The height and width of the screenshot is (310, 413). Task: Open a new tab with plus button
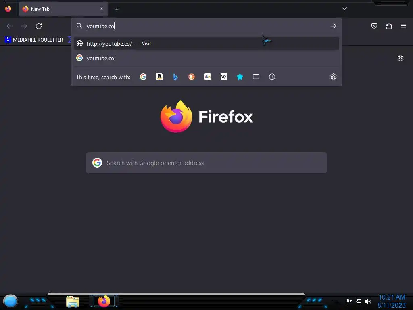[117, 9]
